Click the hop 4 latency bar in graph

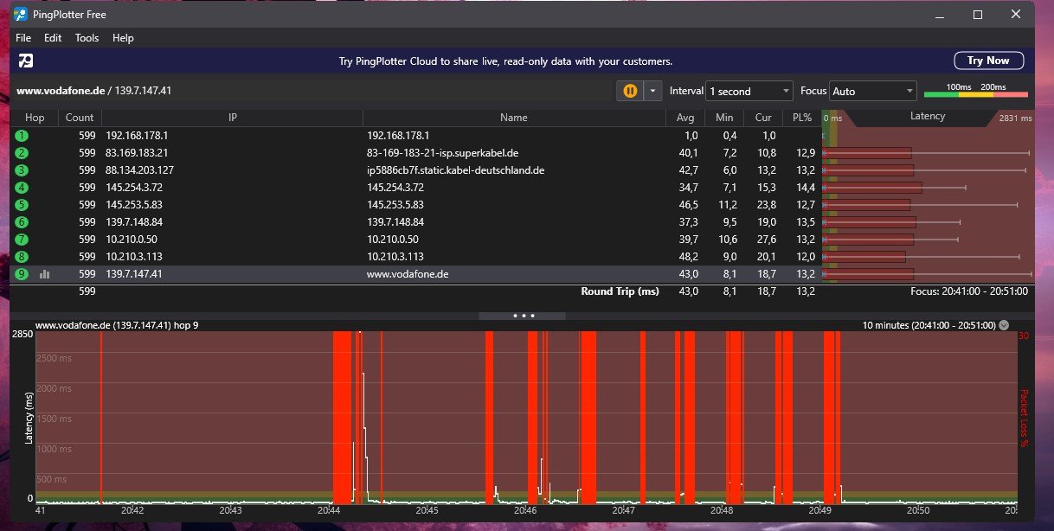click(x=872, y=188)
